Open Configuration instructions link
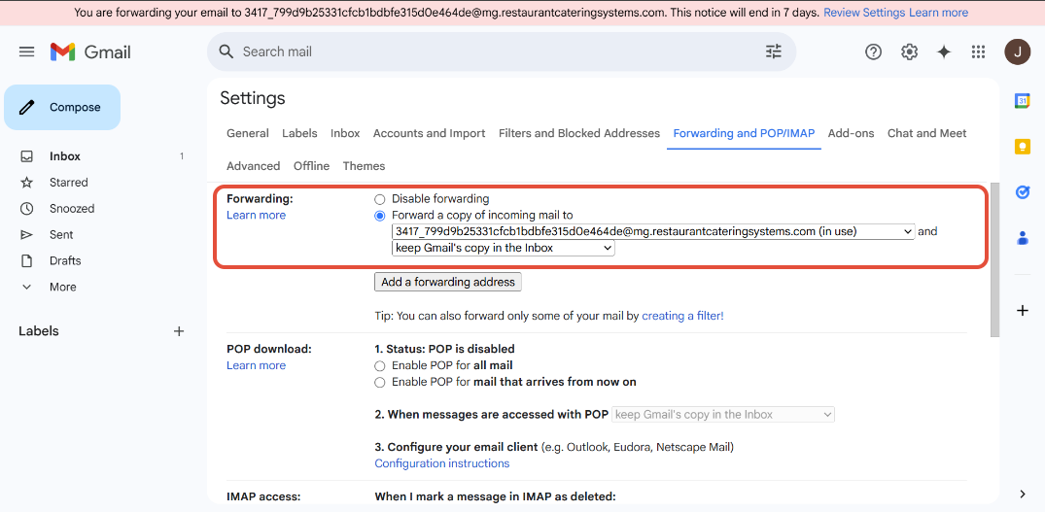The width and height of the screenshot is (1045, 512). 442,463
